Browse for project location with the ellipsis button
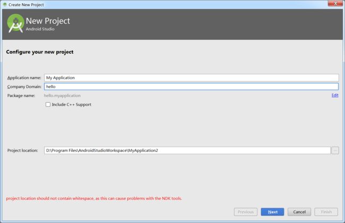Image resolution: width=345 pixels, height=223 pixels. pyautogui.click(x=335, y=150)
